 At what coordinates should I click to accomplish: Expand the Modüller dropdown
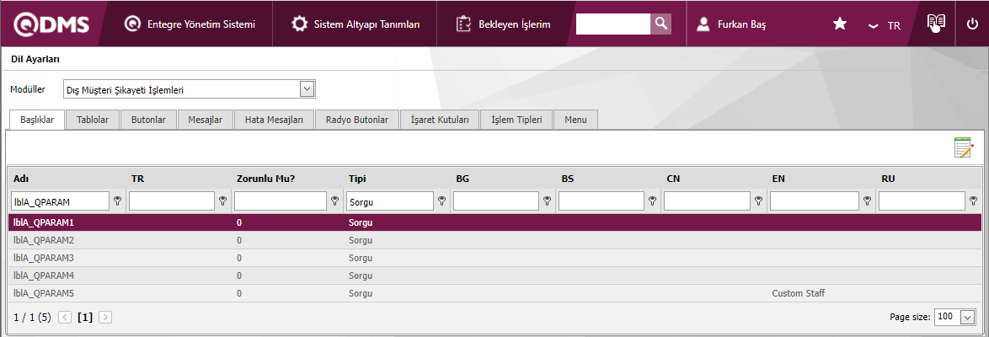click(307, 88)
